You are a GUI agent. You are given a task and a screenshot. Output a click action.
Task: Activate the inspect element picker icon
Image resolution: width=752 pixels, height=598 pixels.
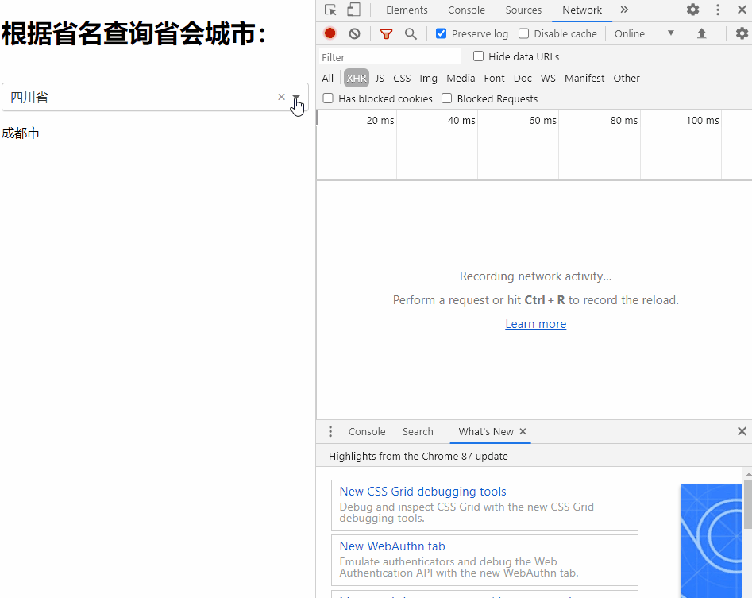[x=330, y=10]
